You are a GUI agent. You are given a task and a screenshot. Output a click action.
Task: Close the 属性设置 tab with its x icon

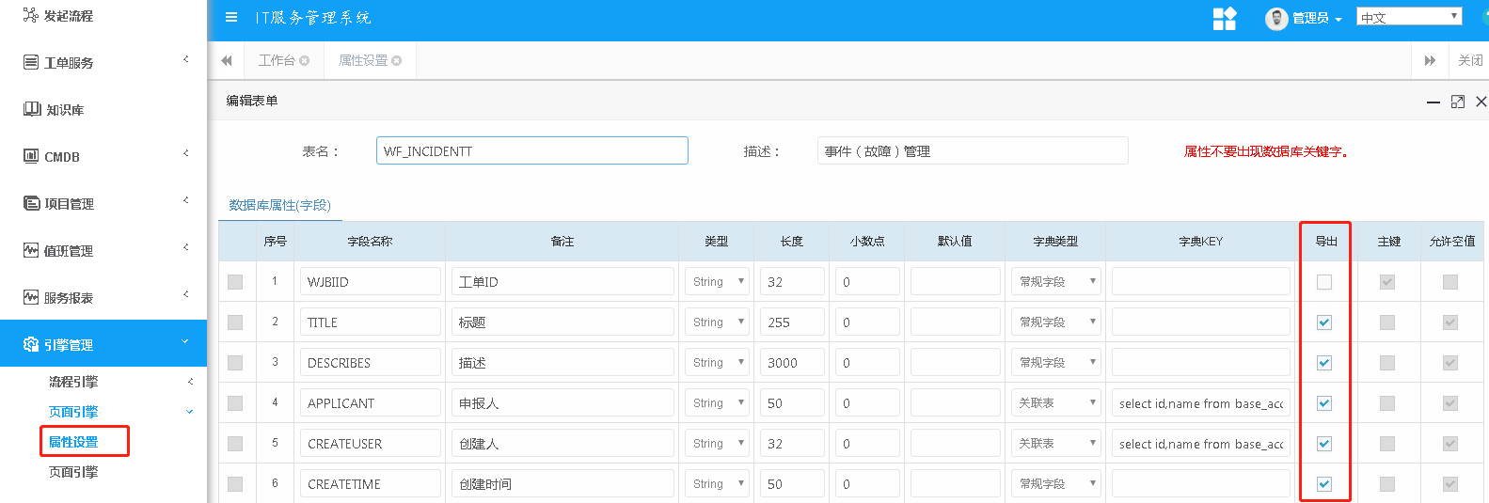(397, 61)
